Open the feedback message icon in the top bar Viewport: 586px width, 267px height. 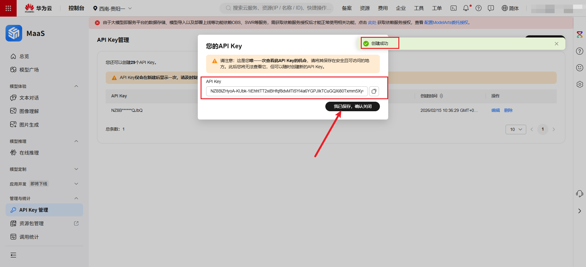click(x=491, y=8)
